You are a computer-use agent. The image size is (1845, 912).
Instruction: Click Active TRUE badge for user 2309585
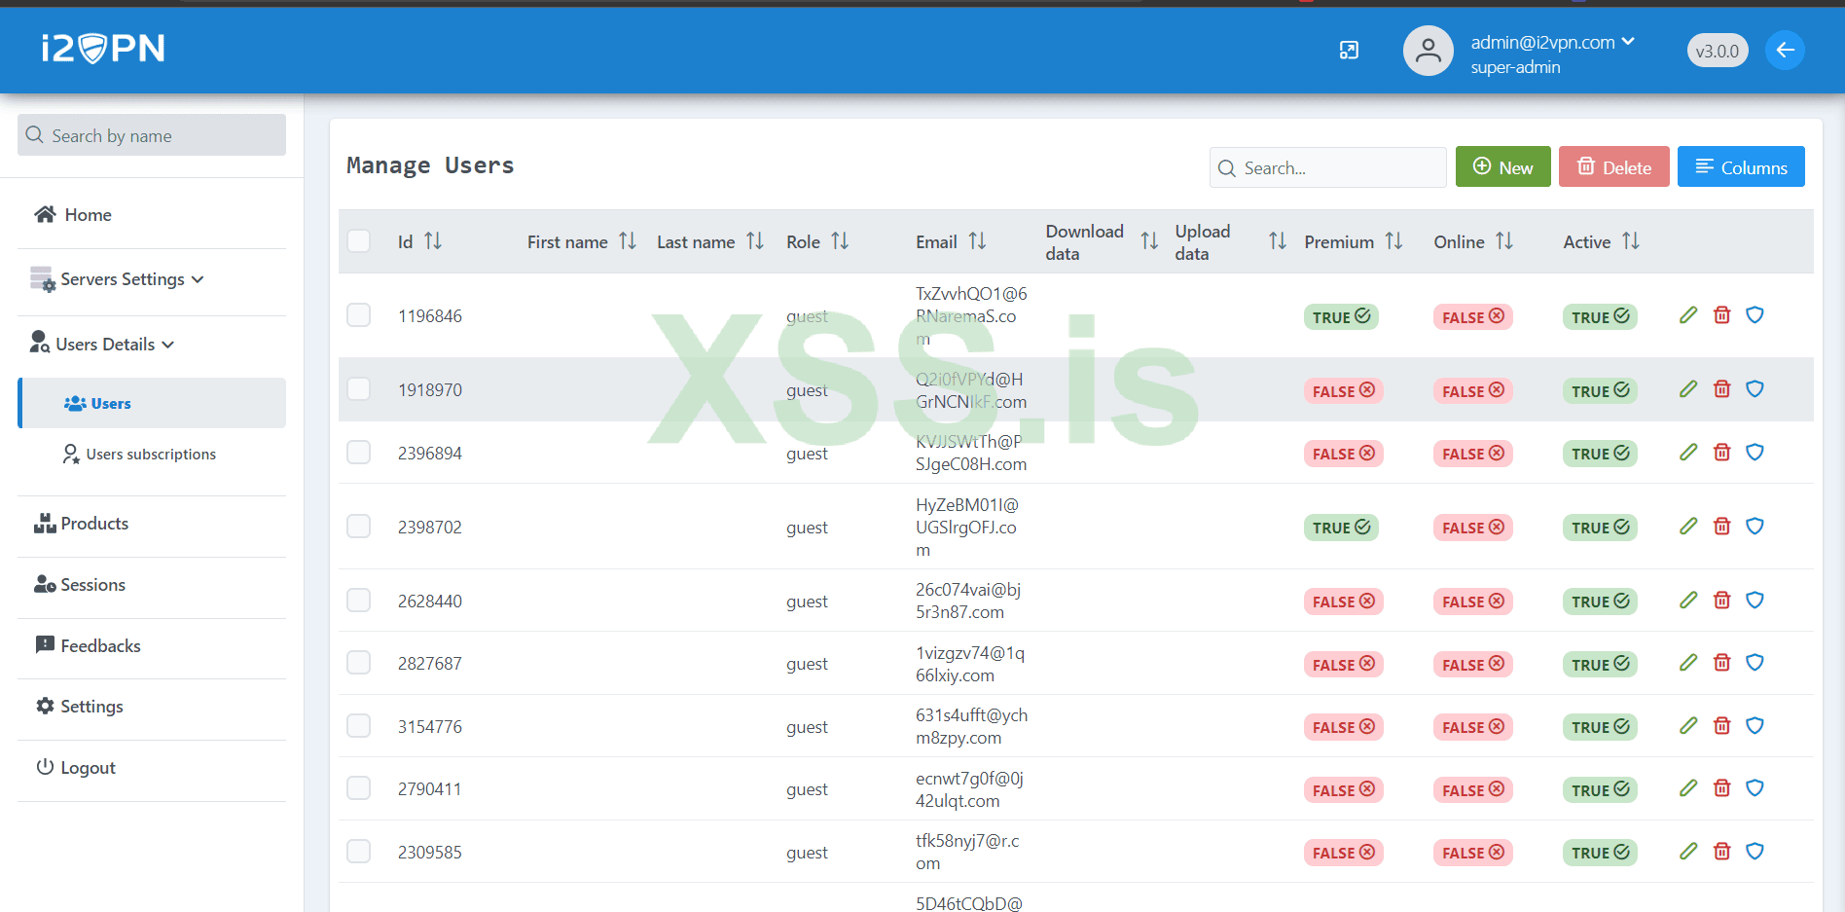(x=1600, y=853)
